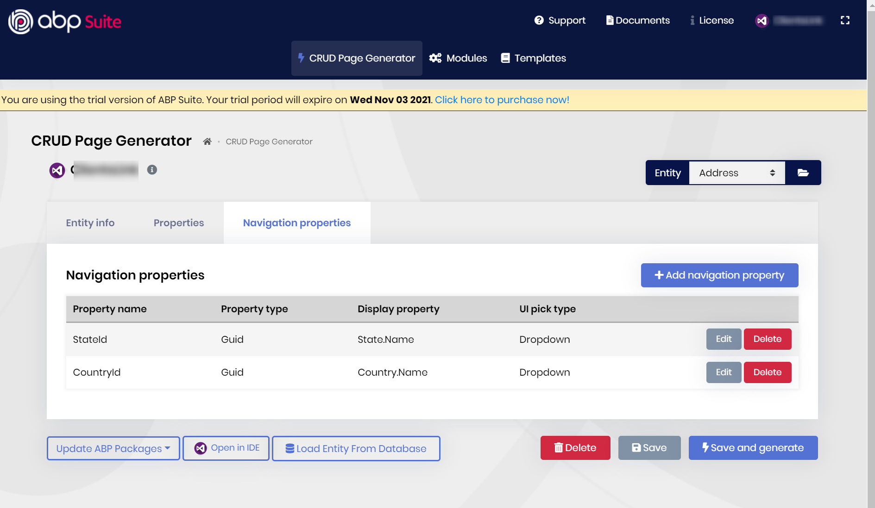Image resolution: width=875 pixels, height=508 pixels.
Task: Open the Entity dropdown showing Address
Action: [737, 173]
